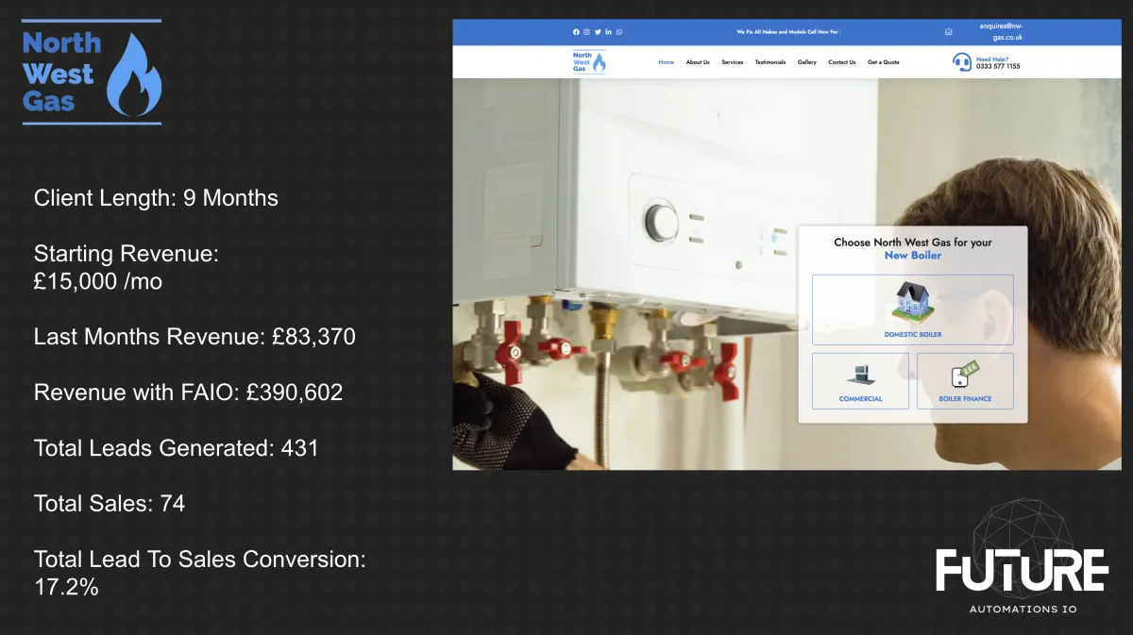Click 'We Fix All Makes and Models' banner text
1133x635 pixels.
tap(788, 32)
